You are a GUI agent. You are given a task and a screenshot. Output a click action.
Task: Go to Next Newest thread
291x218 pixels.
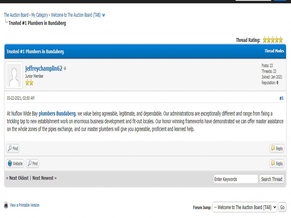[43, 178]
